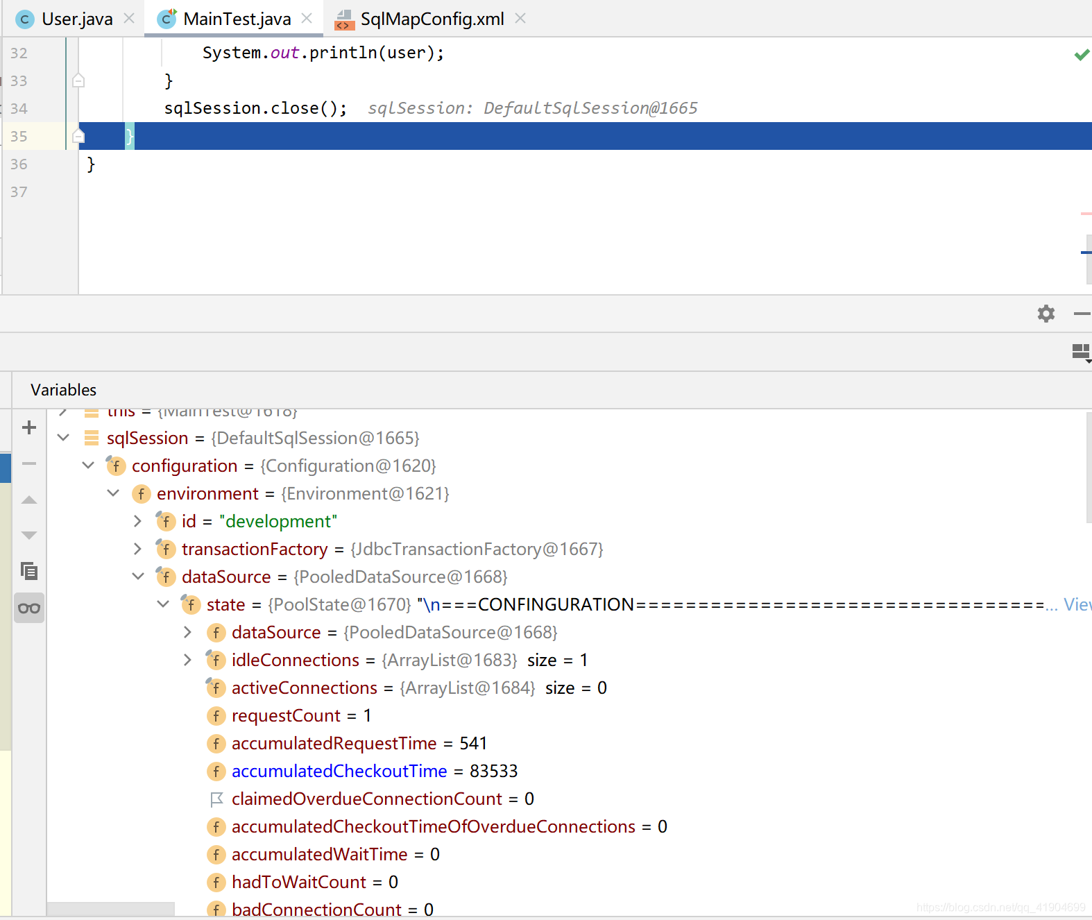1092x920 pixels.
Task: Click the field icon of the configuration node
Action: (x=116, y=466)
